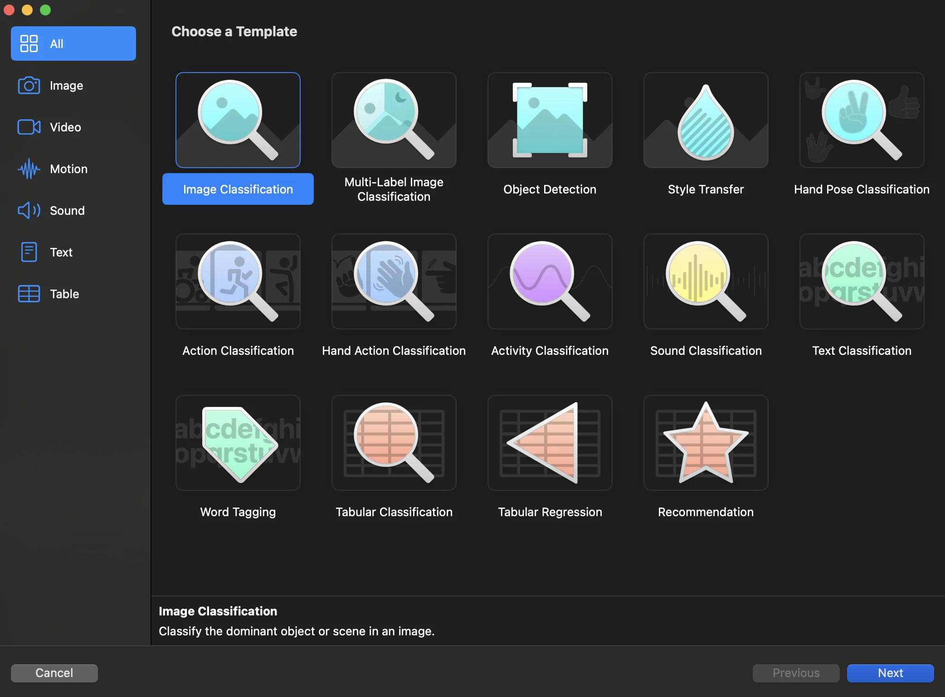Choose the Multi-Label Image Classification template
Image resolution: width=945 pixels, height=697 pixels.
point(394,120)
